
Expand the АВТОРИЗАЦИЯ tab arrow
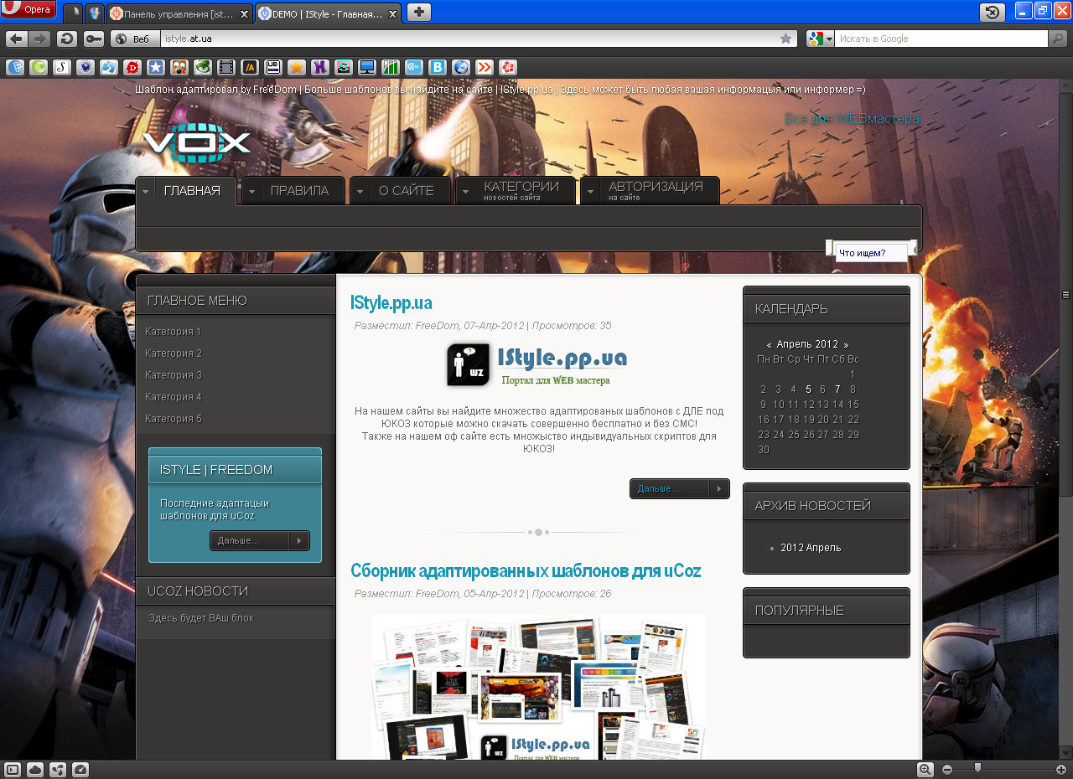click(x=592, y=191)
